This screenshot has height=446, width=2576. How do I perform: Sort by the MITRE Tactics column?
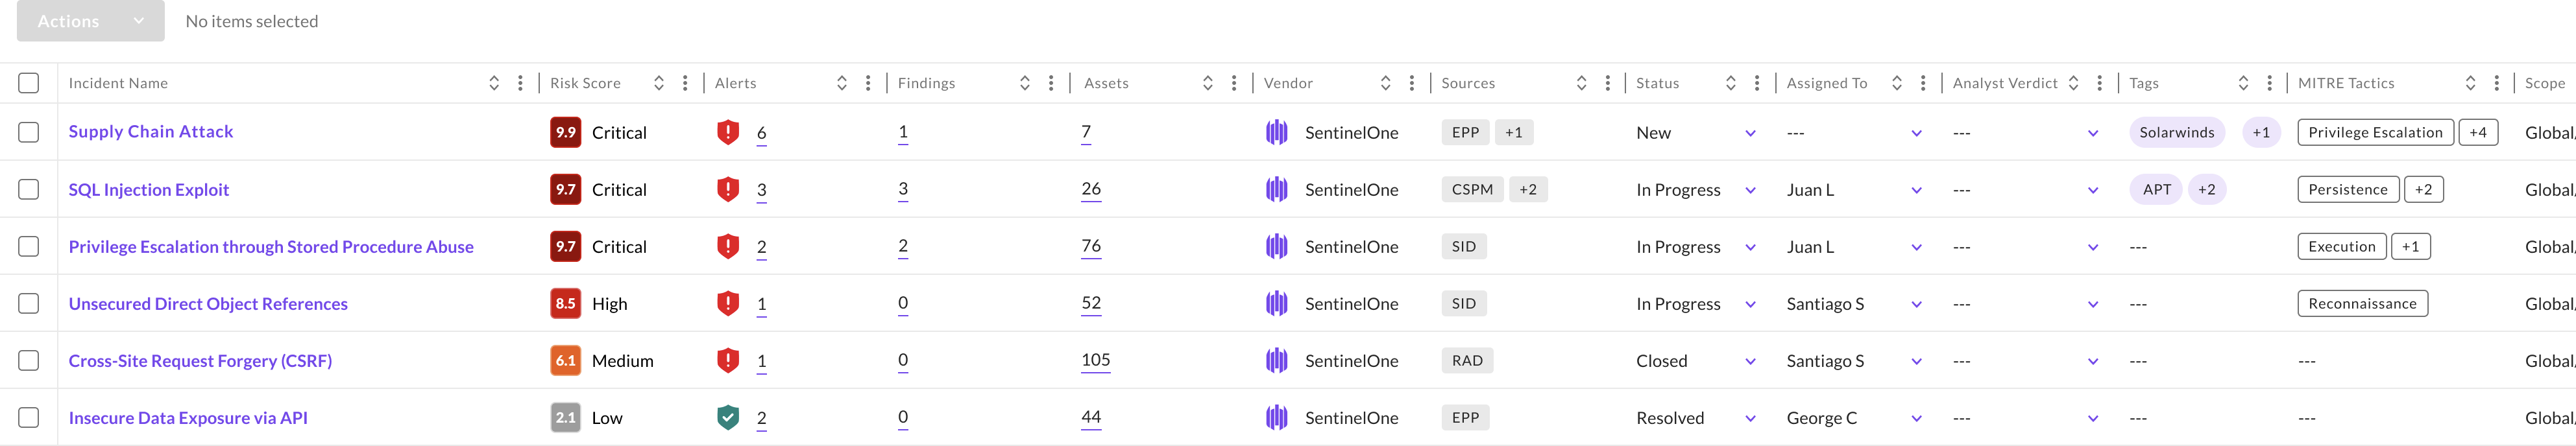click(2470, 83)
